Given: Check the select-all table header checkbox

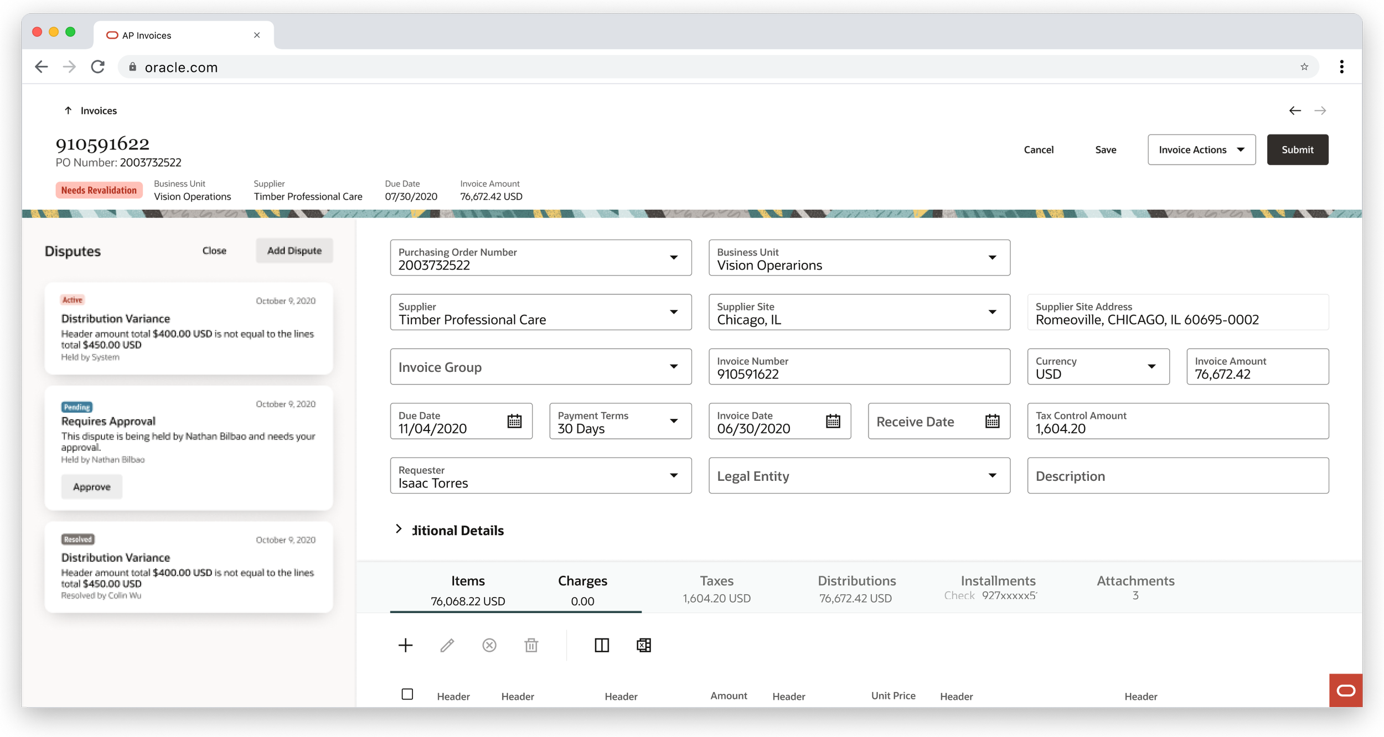Looking at the screenshot, I should pos(407,694).
